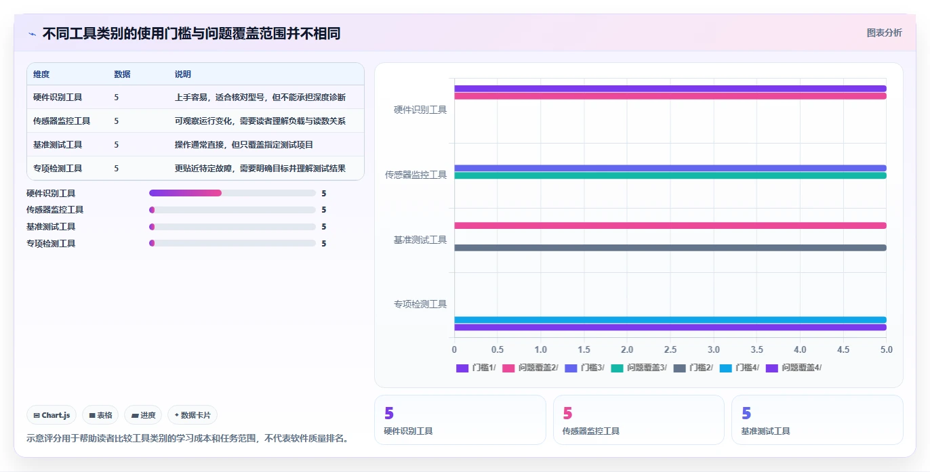Click the description starting 操作通常直接
930x472 pixels.
[244, 145]
